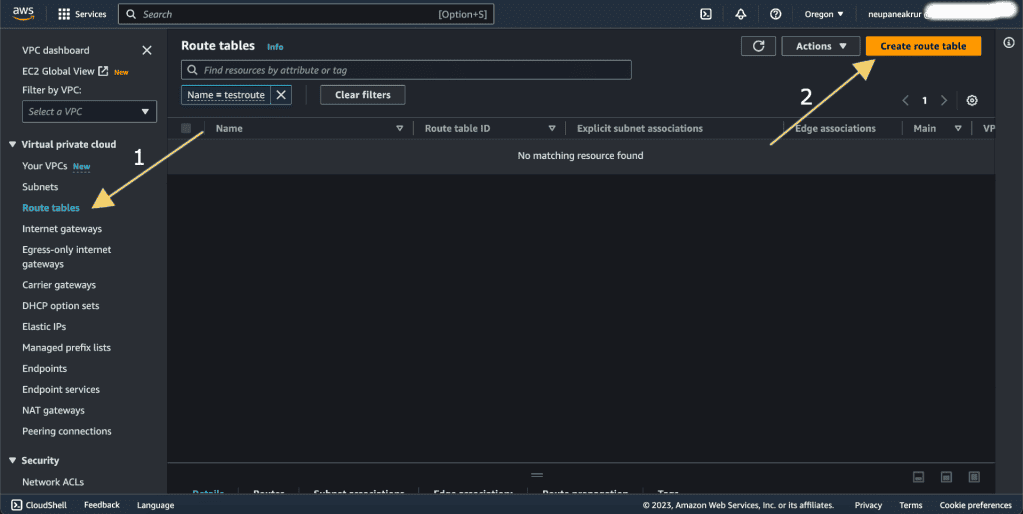1023x514 pixels.
Task: Switch to the full-screen split panel view
Action: [x=974, y=477]
